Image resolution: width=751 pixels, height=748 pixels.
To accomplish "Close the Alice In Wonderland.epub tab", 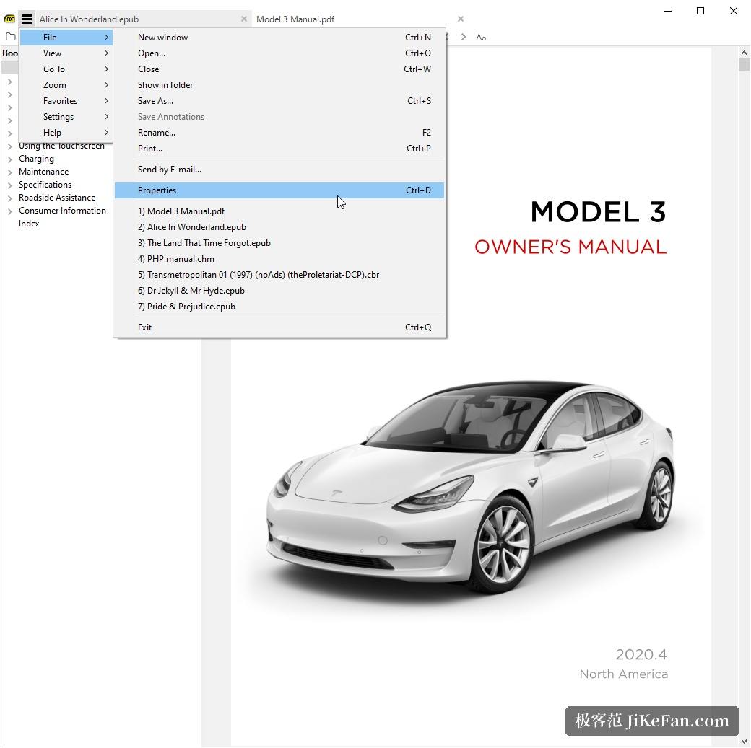I will click(x=244, y=19).
